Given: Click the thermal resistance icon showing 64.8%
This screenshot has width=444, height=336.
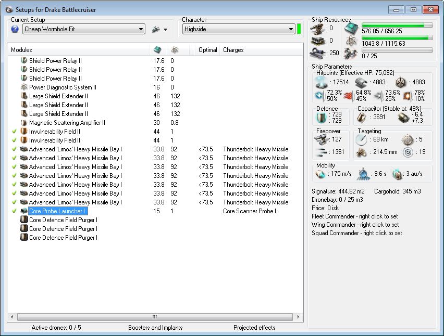Looking at the screenshot, I should coord(349,96).
